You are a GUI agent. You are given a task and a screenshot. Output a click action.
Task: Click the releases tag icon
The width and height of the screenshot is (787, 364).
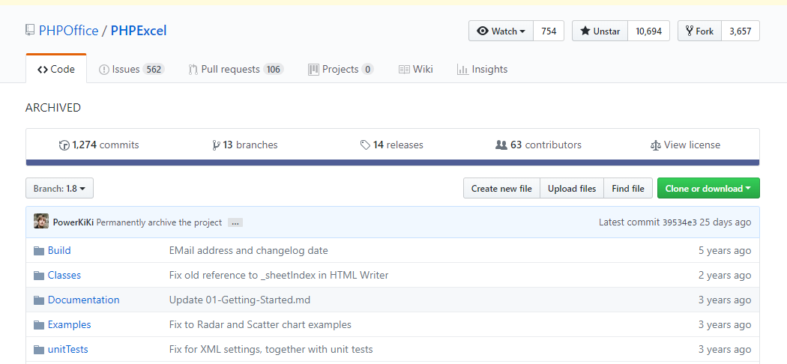[x=366, y=145]
